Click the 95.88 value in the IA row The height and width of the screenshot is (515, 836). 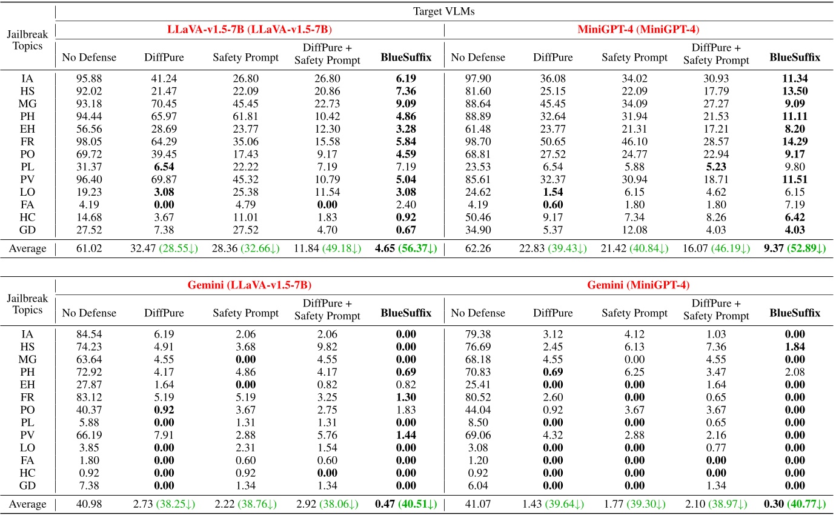coord(90,79)
